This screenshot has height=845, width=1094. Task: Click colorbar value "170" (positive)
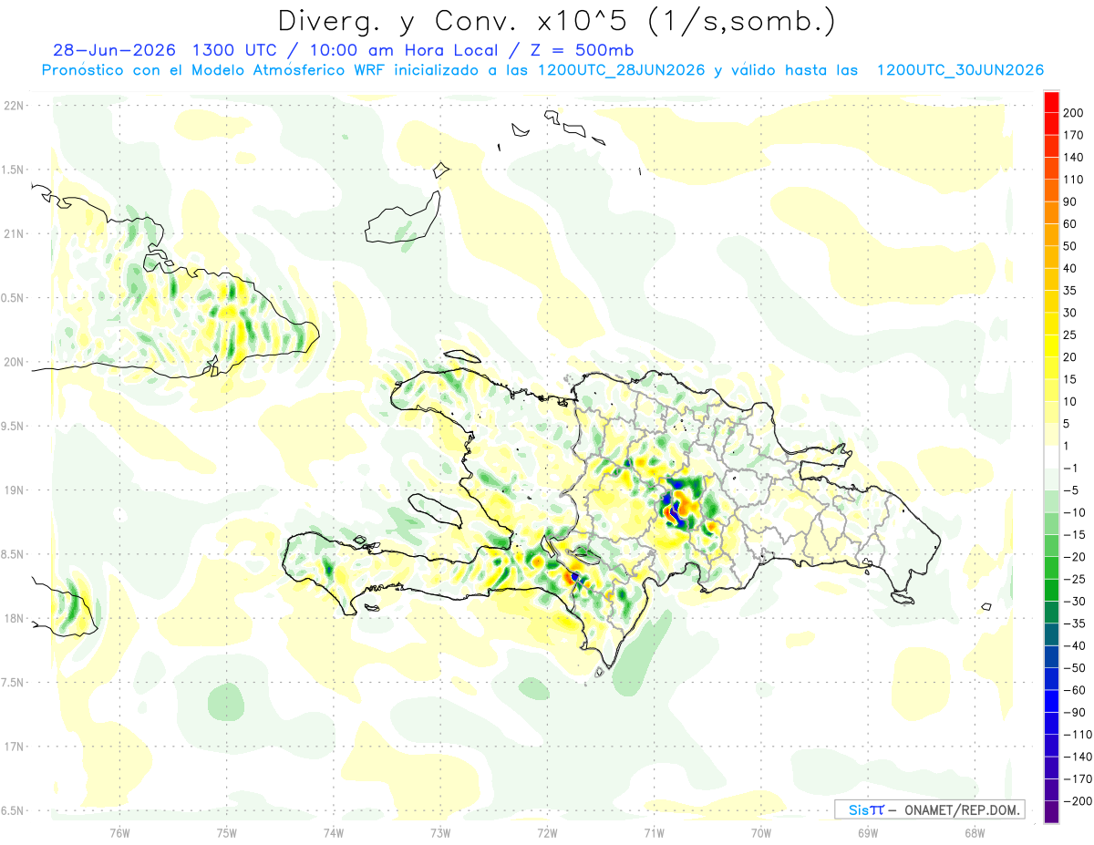(x=1075, y=136)
